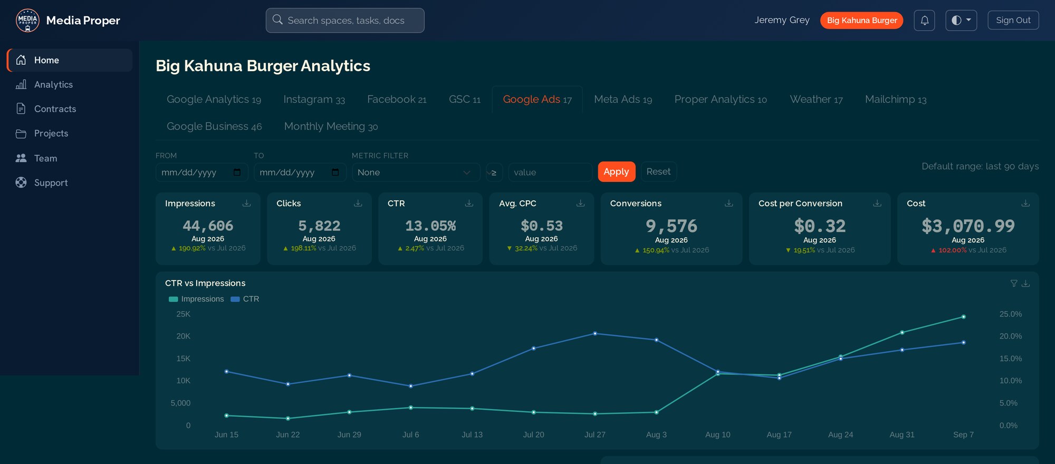Viewport: 1055px width, 464px height.
Task: Click the Apply button
Action: tap(616, 172)
